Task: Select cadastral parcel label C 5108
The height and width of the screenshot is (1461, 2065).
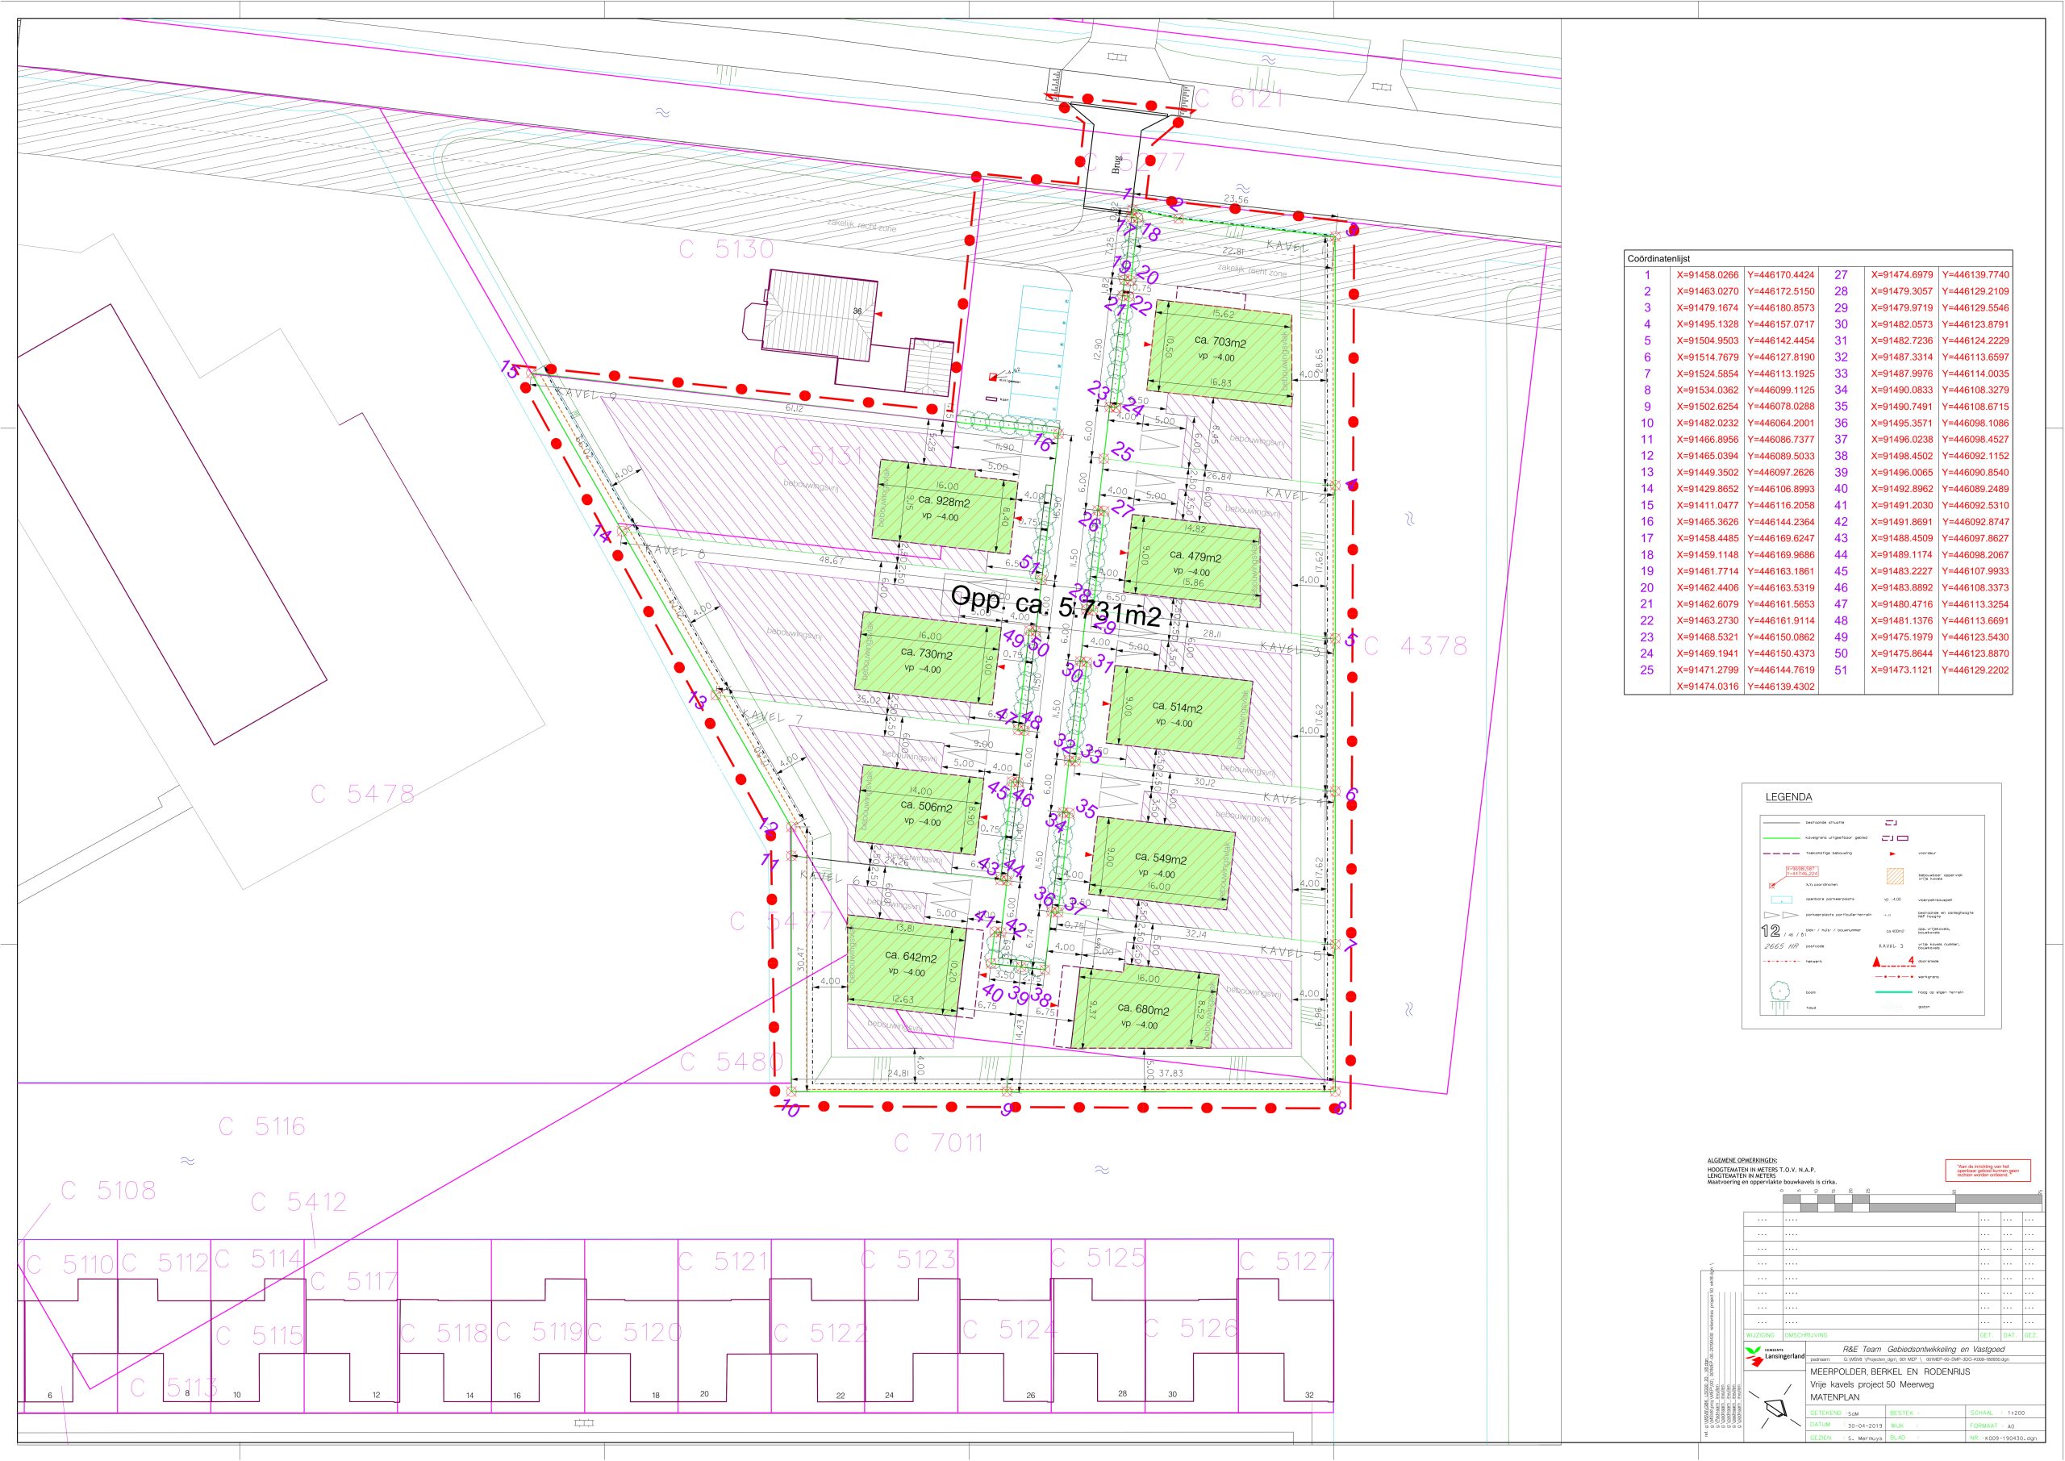Action: pos(108,1190)
